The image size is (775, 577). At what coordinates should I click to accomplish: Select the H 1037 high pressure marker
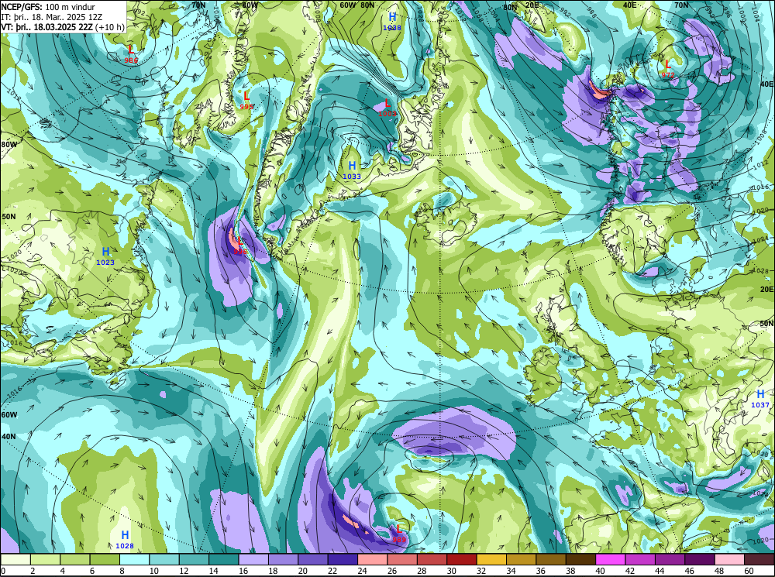[760, 398]
